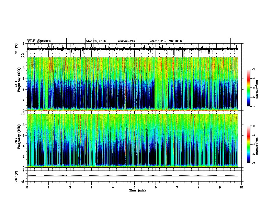Click time axis tick label "3"
The width and height of the screenshot is (272, 210).
91,187
